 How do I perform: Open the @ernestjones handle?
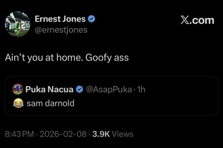pyautogui.click(x=61, y=30)
